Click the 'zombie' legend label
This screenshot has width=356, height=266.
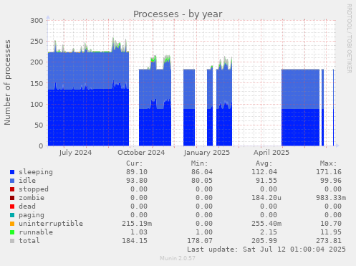pyautogui.click(x=32, y=198)
